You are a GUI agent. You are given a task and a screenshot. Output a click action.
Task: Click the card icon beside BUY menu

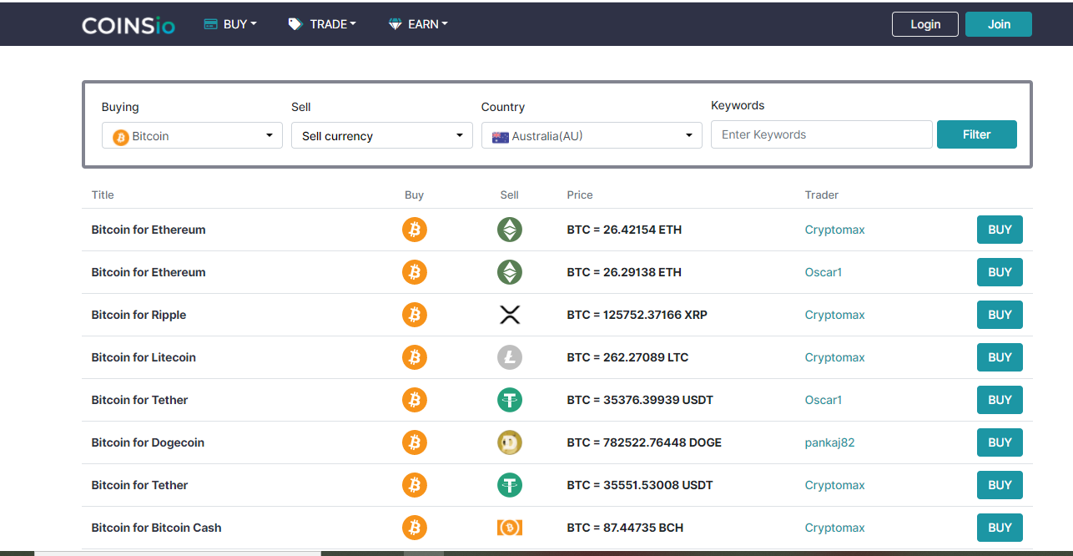[x=211, y=24]
